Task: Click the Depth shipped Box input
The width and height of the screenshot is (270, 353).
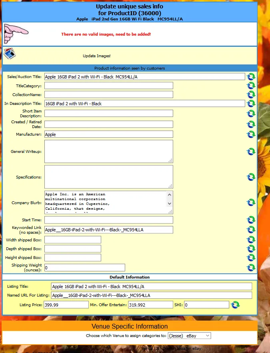Action: click(x=73, y=249)
